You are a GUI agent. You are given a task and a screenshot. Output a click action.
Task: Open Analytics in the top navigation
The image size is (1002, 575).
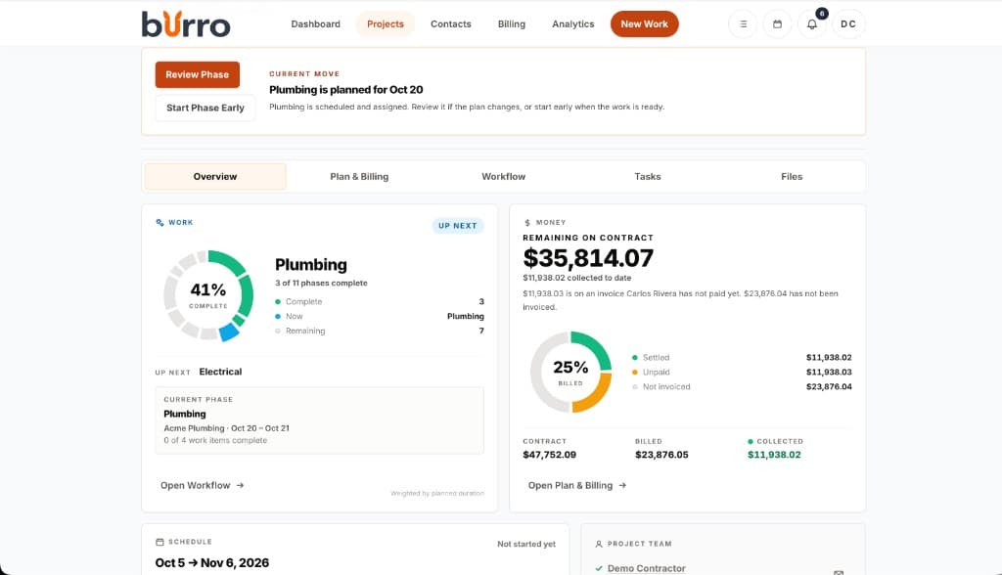point(573,24)
